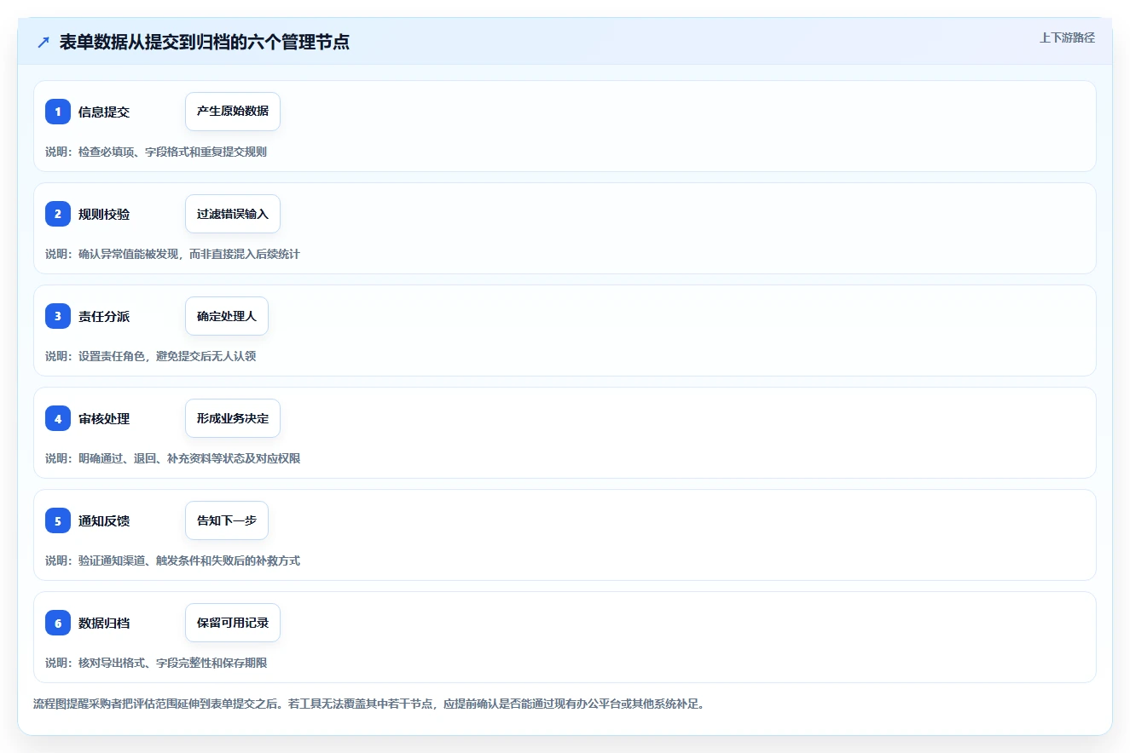The height and width of the screenshot is (753, 1130).
Task: Select the 通知反馈 step name
Action: point(104,520)
